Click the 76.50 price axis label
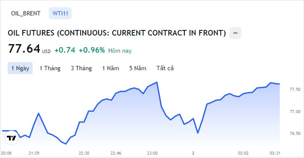 coord(295,134)
